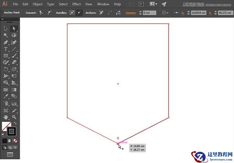Open the Help menu

[117, 4]
